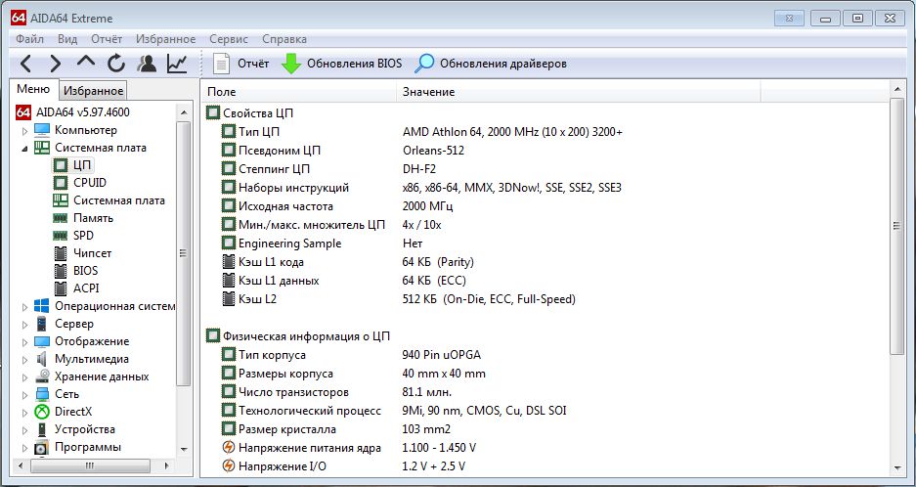The width and height of the screenshot is (916, 487).
Task: Click the sidebar tree vertical scrollbar thumb
Action: pos(183,253)
